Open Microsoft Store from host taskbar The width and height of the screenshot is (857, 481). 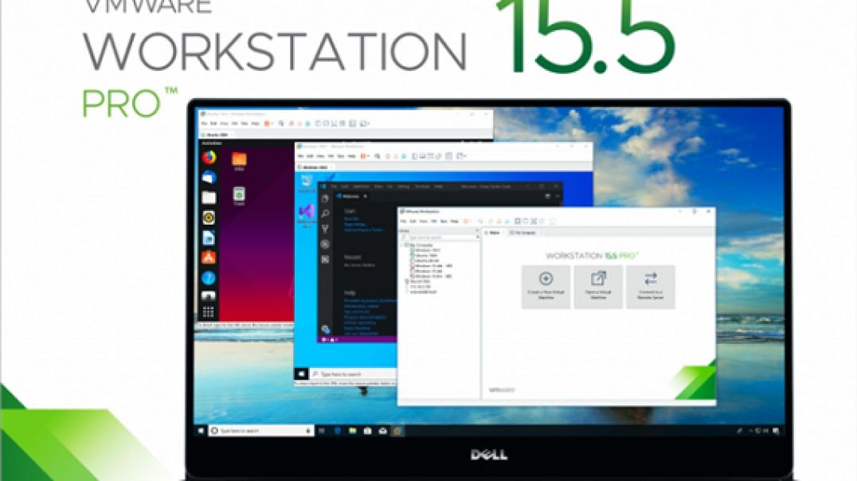pyautogui.click(x=368, y=432)
